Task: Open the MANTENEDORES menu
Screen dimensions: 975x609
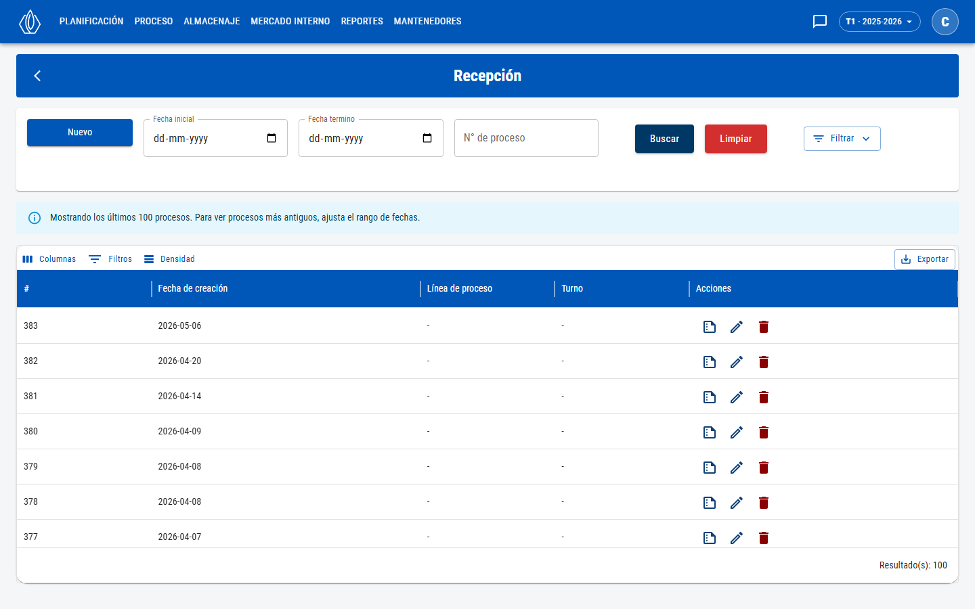Action: point(428,22)
